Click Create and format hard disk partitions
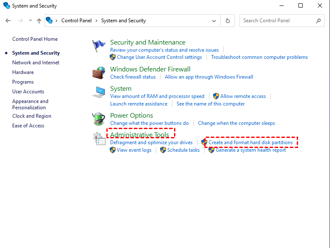Viewport: 330px width, 248px height. pyautogui.click(x=251, y=142)
